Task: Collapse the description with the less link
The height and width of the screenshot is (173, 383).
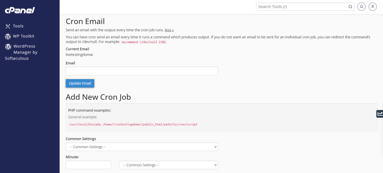Action: click(x=169, y=30)
